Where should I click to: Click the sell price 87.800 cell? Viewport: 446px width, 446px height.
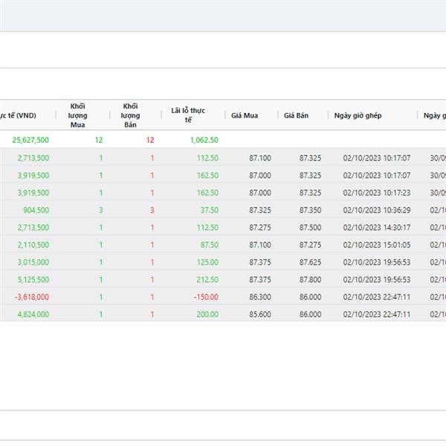click(310, 279)
